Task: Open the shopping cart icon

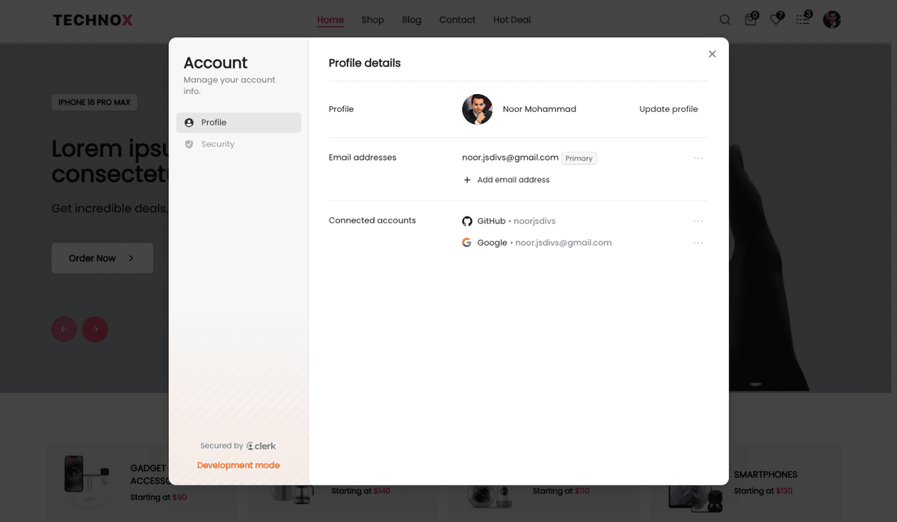Action: 750,20
